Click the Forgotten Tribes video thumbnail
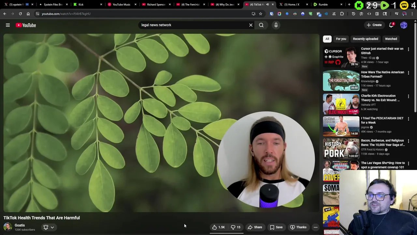 click(x=341, y=81)
